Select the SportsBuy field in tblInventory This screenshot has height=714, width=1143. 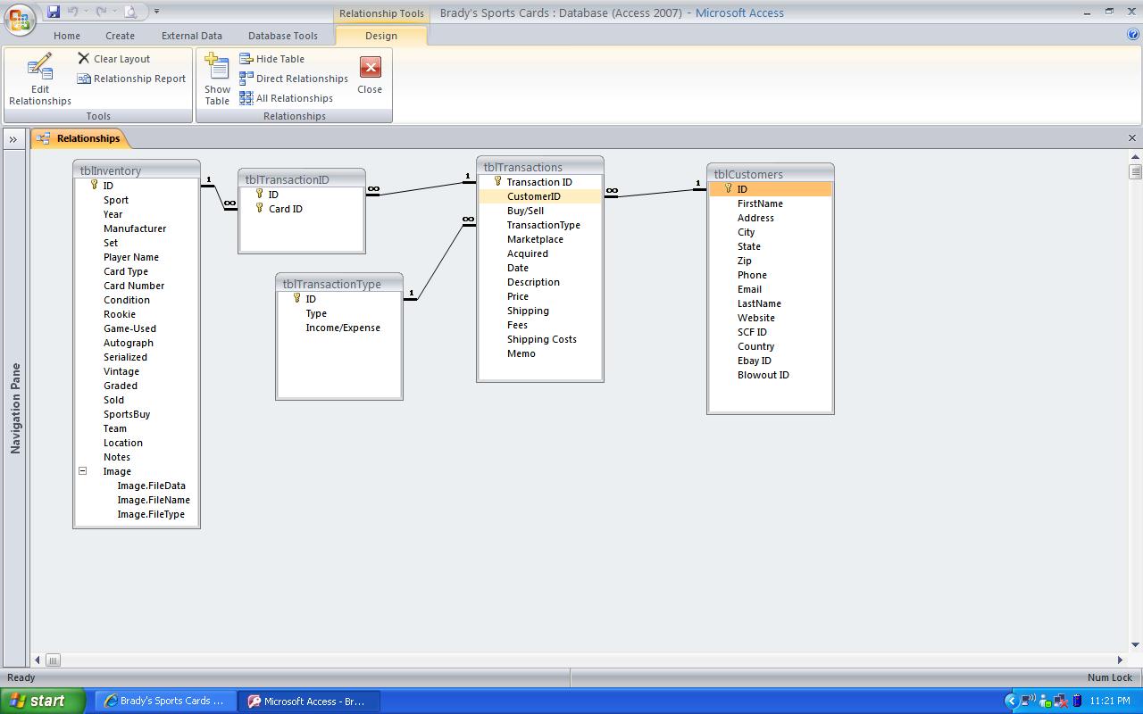coord(137,414)
